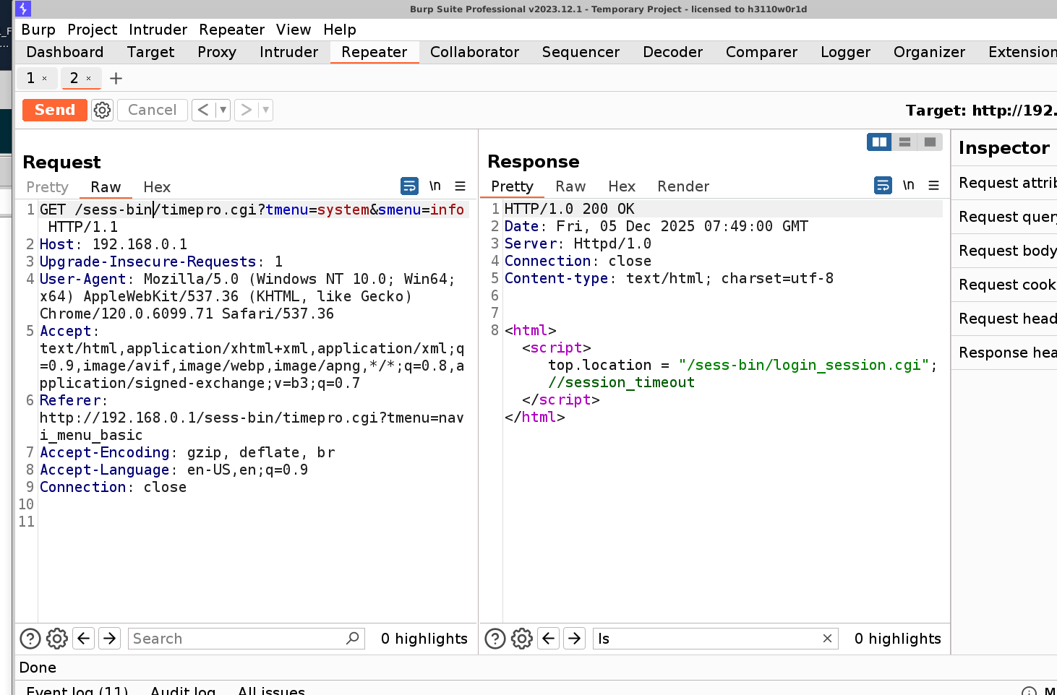
Task: Toggle word wrap icon in Request panel
Action: (x=409, y=186)
